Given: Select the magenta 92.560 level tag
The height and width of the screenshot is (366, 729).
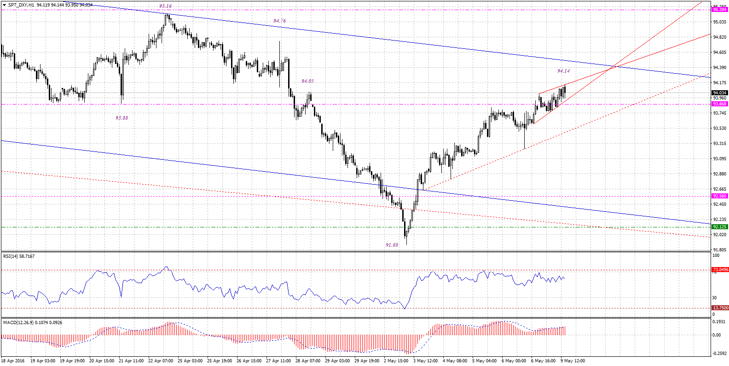Looking at the screenshot, I should [719, 196].
